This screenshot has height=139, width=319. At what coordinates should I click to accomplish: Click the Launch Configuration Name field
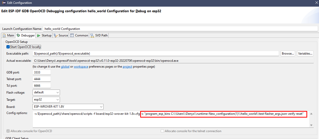(x=180, y=29)
